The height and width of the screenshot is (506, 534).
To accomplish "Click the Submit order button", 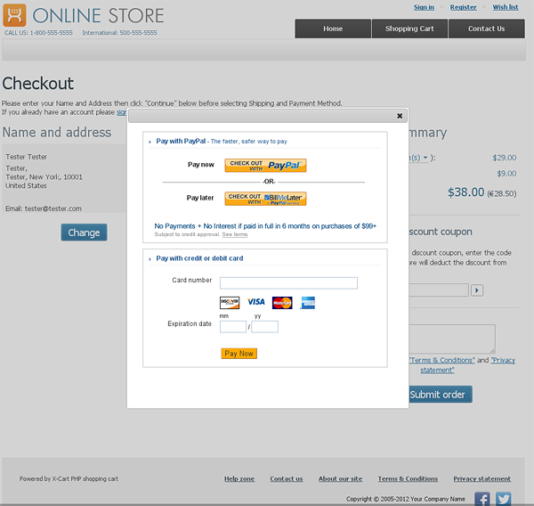I will (441, 395).
